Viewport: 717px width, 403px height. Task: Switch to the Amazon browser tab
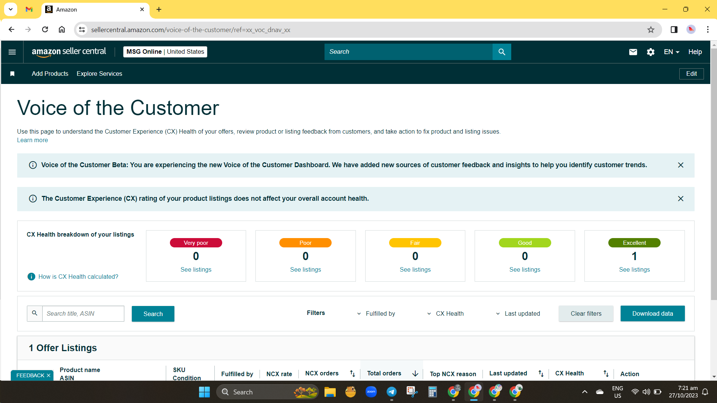tap(95, 9)
